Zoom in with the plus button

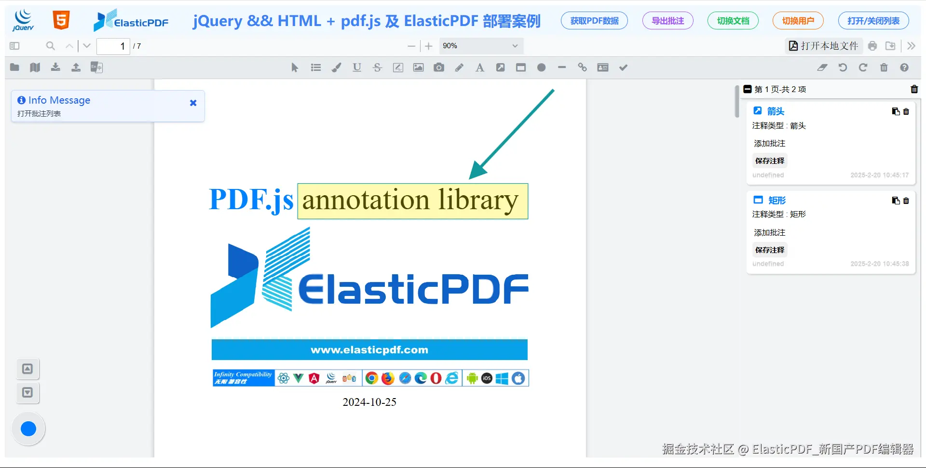(428, 46)
